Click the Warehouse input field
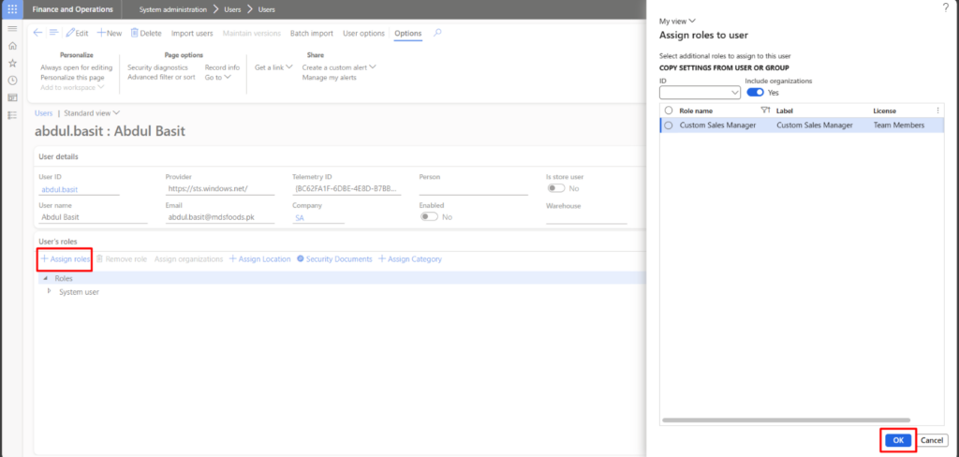 (x=586, y=218)
